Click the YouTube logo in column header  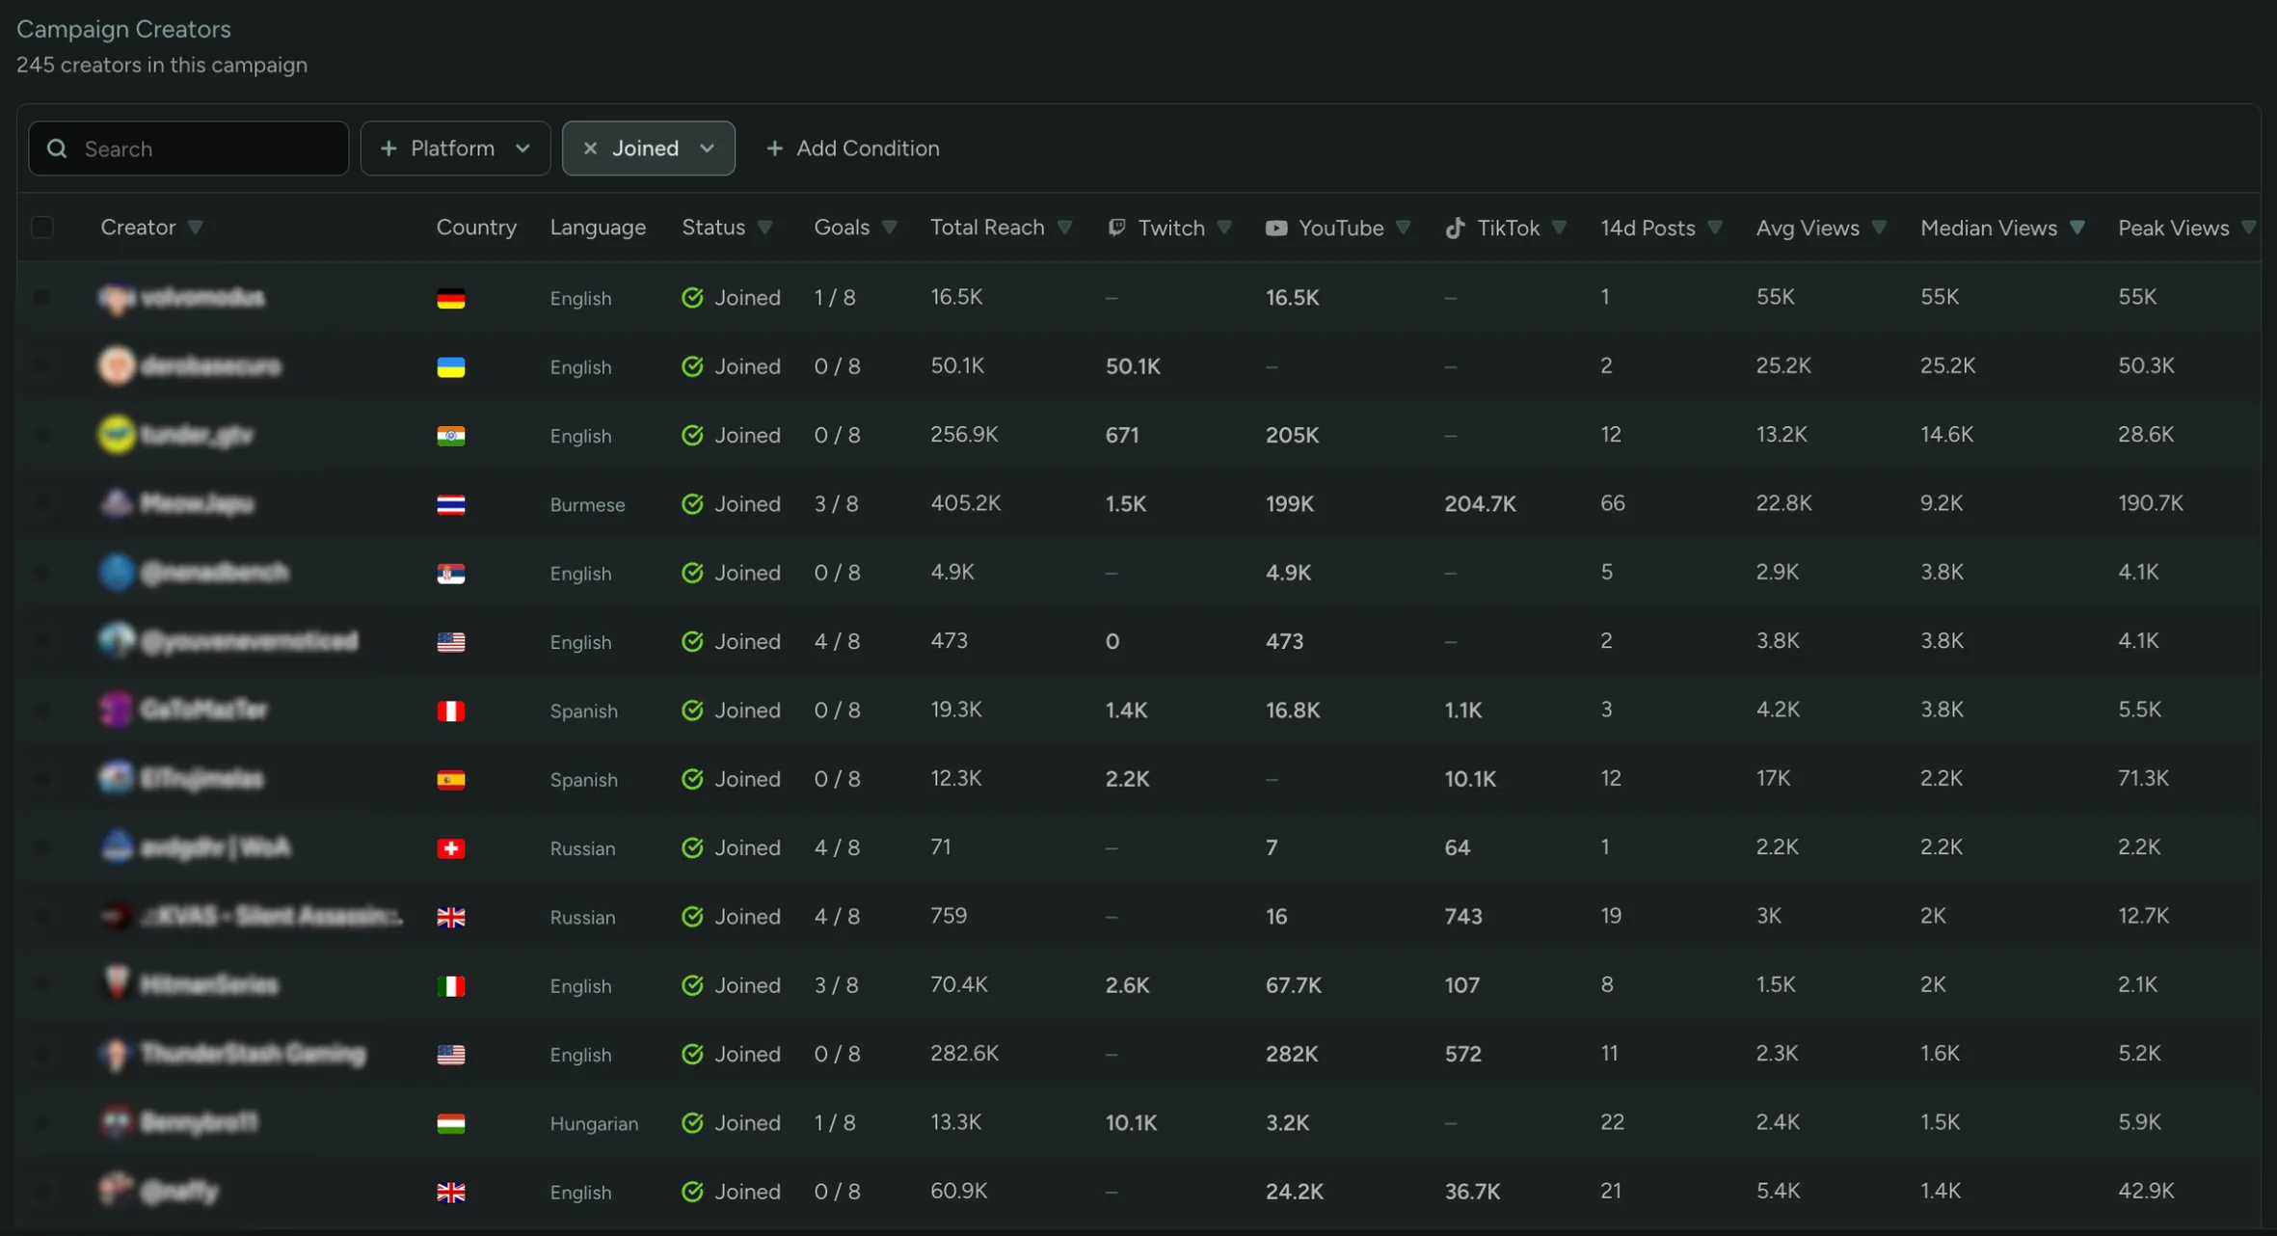(x=1276, y=228)
